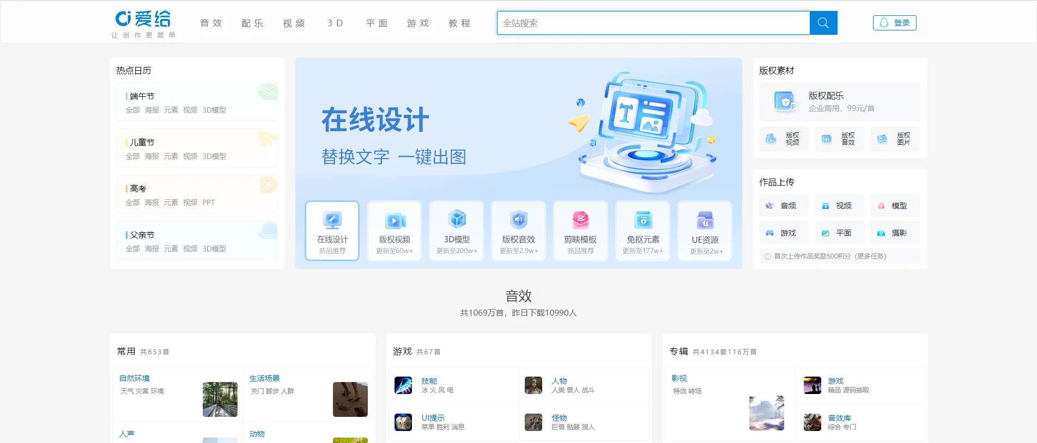Screen dimensions: 1037x443
Task: Click the UI提示 game sound icon
Action: tap(403, 422)
